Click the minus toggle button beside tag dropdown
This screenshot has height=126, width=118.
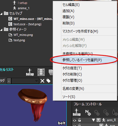[9, 81]
